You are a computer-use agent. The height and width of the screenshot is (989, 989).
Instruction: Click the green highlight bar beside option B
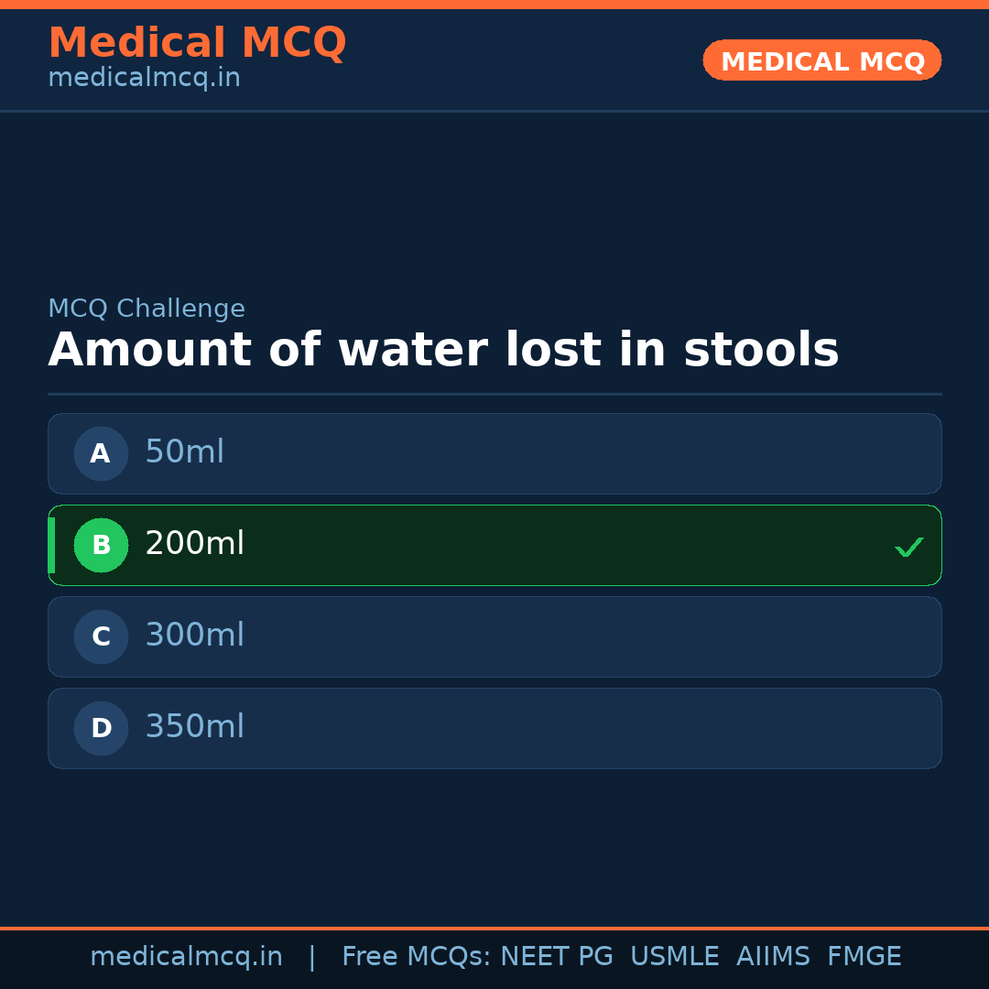(x=51, y=545)
